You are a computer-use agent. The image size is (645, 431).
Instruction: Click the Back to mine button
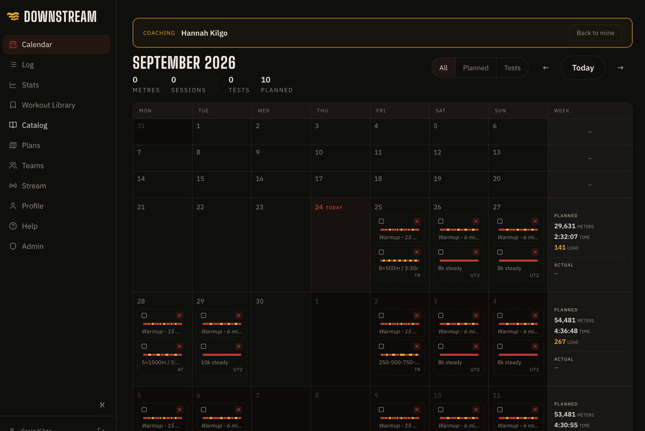pyautogui.click(x=595, y=33)
